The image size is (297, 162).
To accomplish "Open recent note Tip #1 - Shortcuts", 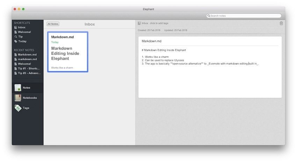I will (x=29, y=69).
